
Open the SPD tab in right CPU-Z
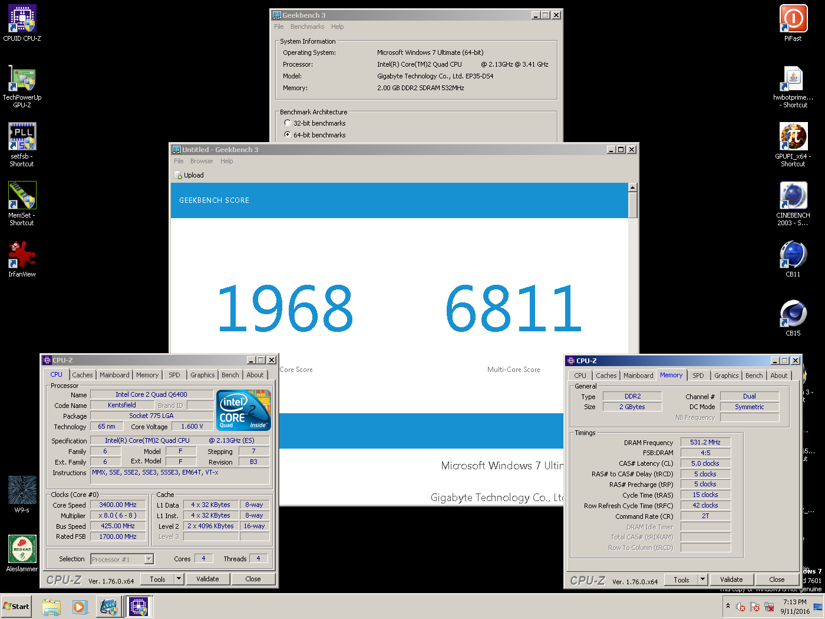698,376
